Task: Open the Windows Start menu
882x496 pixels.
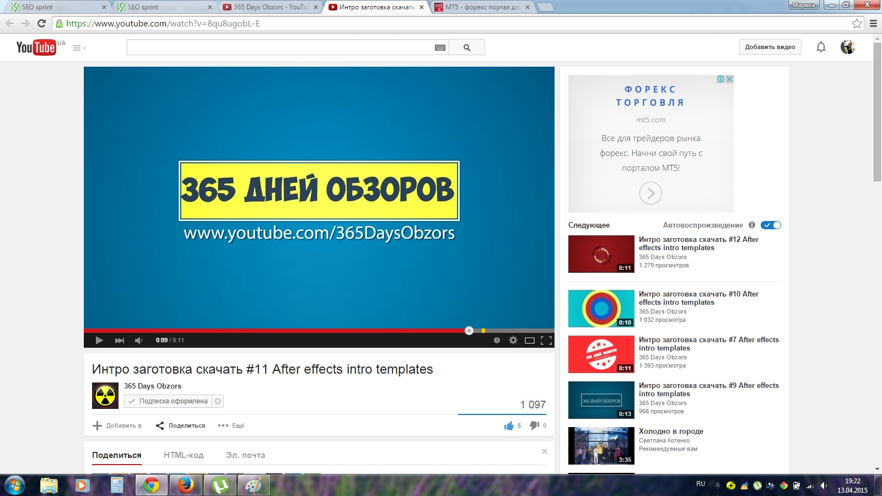Action: coord(14,486)
